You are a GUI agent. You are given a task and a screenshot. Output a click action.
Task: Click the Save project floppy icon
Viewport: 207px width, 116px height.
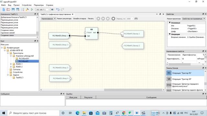coord(13,9)
